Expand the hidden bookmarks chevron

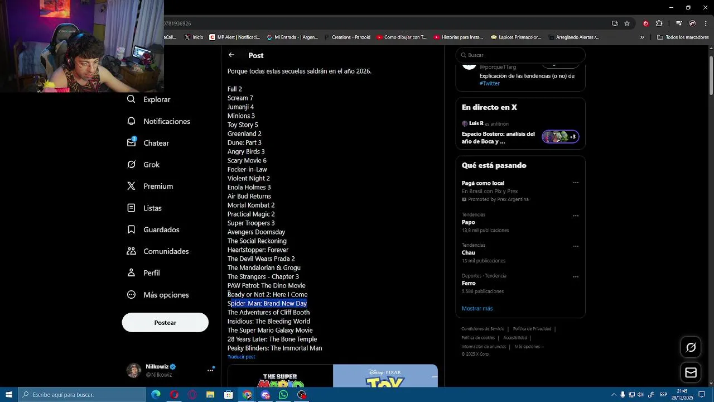642,37
